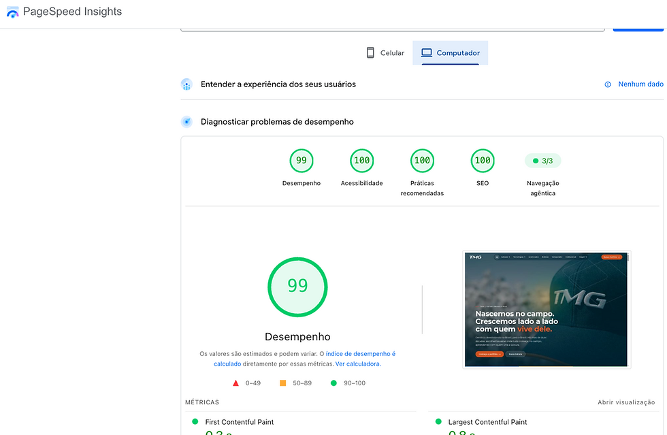Open the Ver calculadora link
This screenshot has height=435, width=667.
click(357, 364)
